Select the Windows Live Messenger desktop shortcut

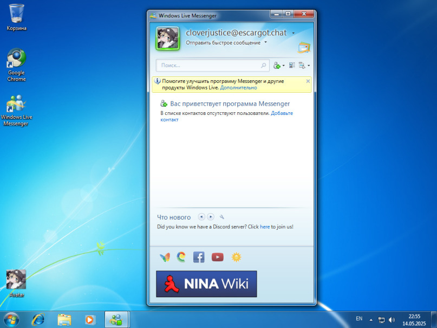pyautogui.click(x=16, y=111)
